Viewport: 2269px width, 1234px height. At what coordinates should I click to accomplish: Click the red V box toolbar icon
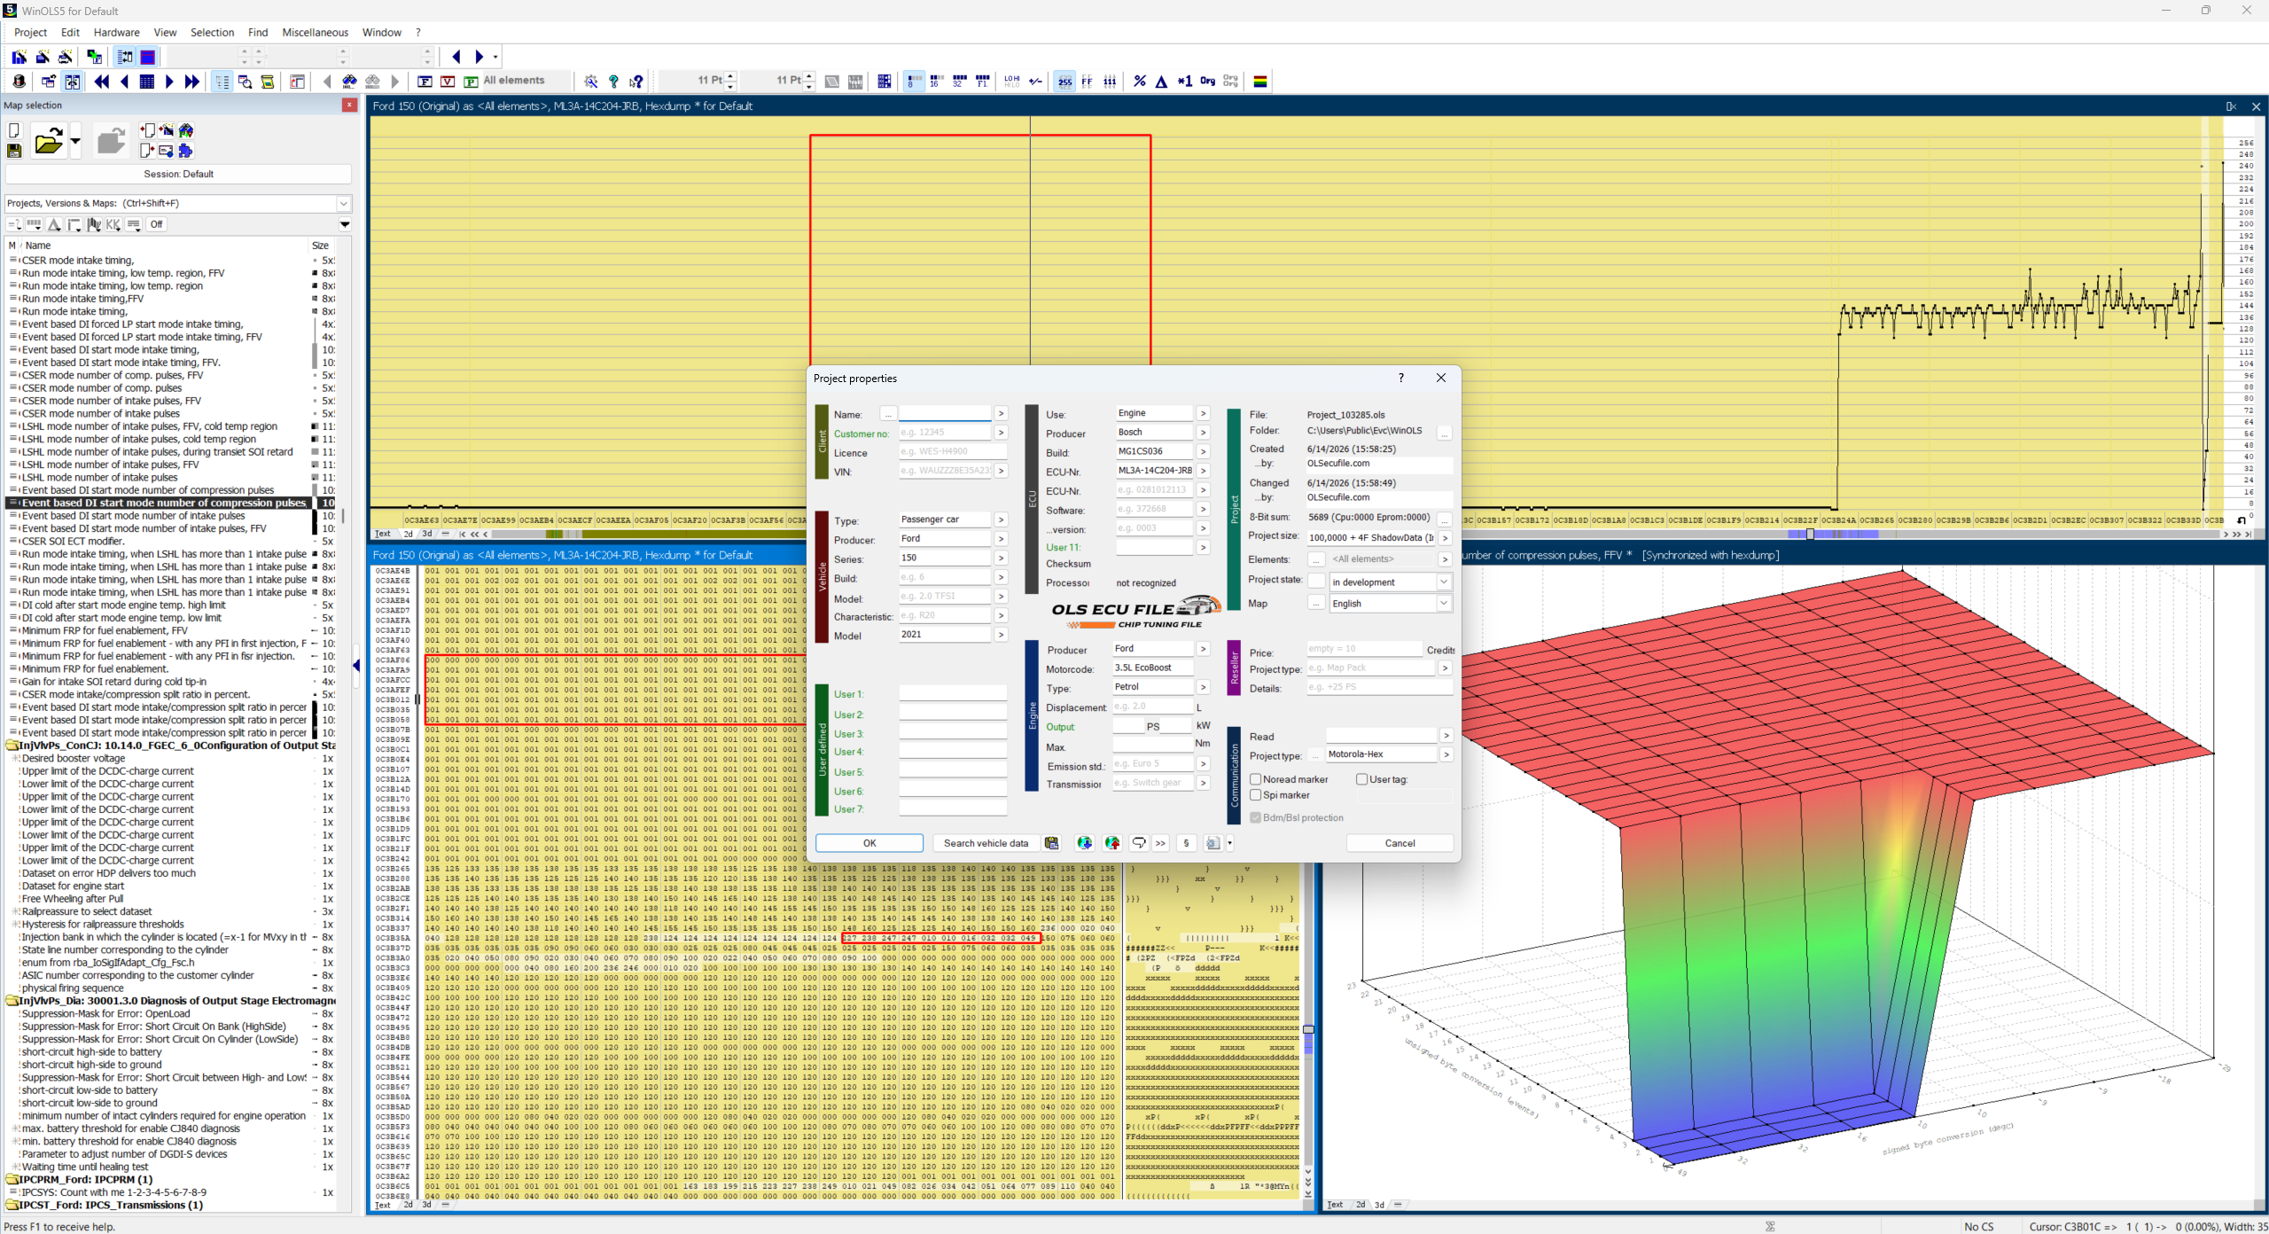(x=448, y=82)
